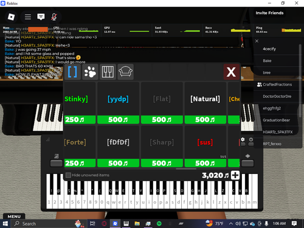304x228 pixels.
Task: Select player CraftedFractions in player list
Action: point(277,85)
